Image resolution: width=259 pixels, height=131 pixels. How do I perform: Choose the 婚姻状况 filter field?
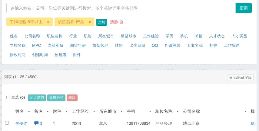(100, 45)
